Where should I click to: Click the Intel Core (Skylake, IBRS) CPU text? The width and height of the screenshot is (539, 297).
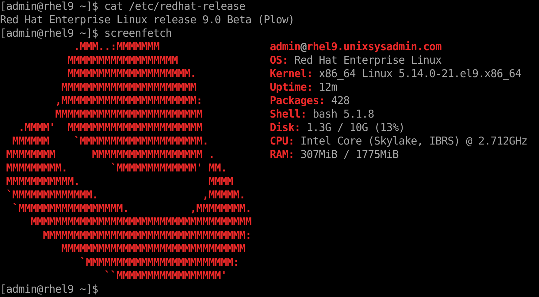(380, 141)
